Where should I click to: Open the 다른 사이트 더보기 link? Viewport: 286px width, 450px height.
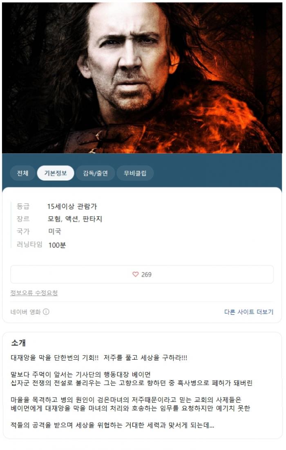click(249, 312)
